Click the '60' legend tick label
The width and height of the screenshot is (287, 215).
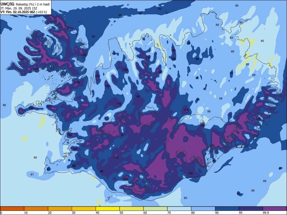click(145, 213)
